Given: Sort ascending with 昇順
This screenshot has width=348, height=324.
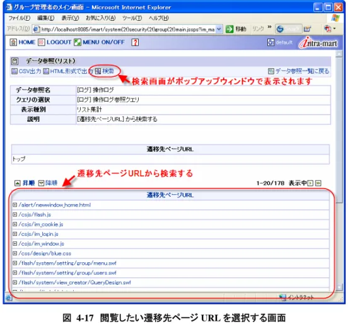Looking at the screenshot, I should pos(28,183).
